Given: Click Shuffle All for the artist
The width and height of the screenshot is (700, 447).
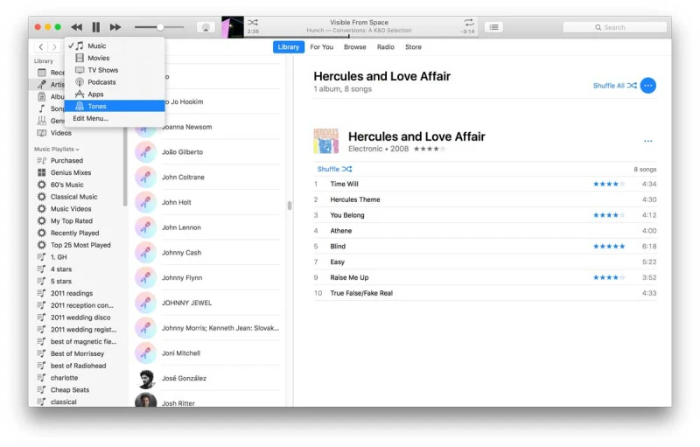Looking at the screenshot, I should pos(614,86).
